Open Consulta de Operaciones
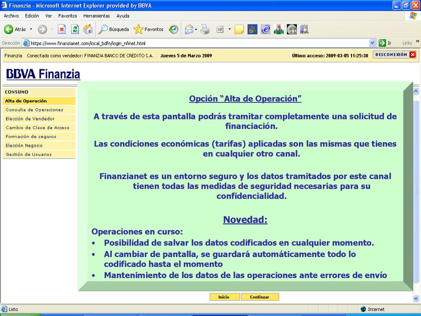The image size is (421, 316). (39, 109)
